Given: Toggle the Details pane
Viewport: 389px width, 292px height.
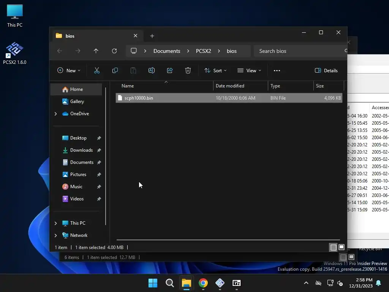Looking at the screenshot, I should (x=326, y=70).
